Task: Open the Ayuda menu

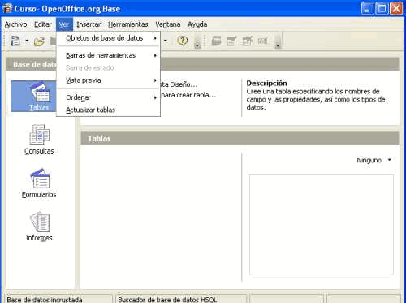Action: [x=197, y=24]
